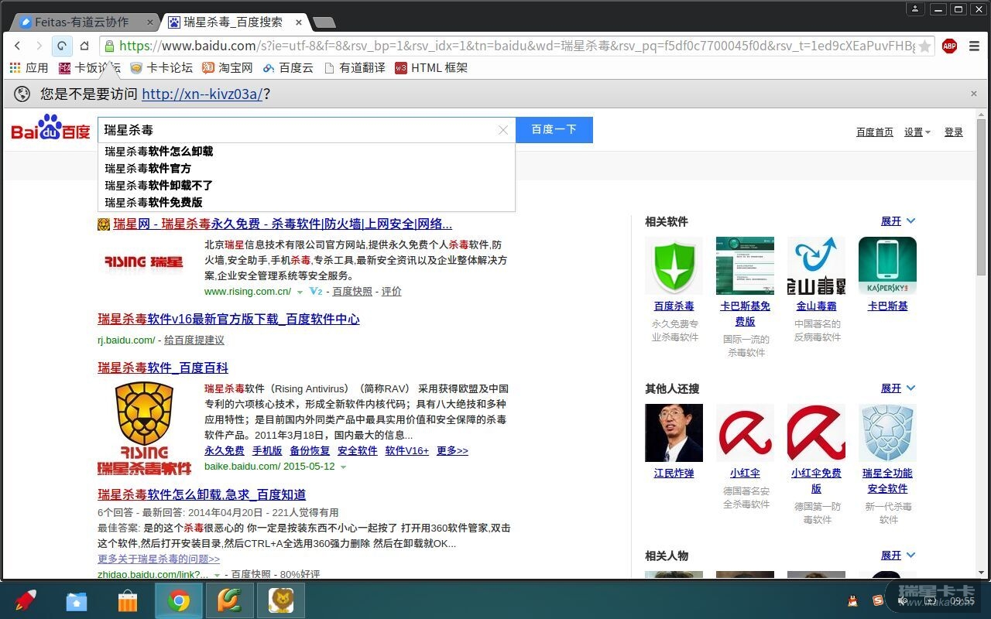The height and width of the screenshot is (619, 991).
Task: Open the 淘宝网 bookmark
Action: [228, 68]
